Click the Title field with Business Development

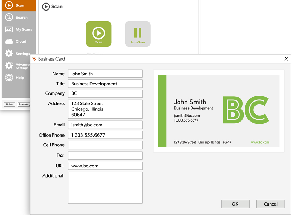105,84
